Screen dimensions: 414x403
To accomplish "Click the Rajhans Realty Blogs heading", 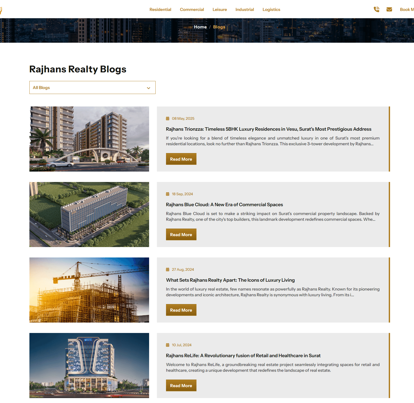I will coord(78,69).
